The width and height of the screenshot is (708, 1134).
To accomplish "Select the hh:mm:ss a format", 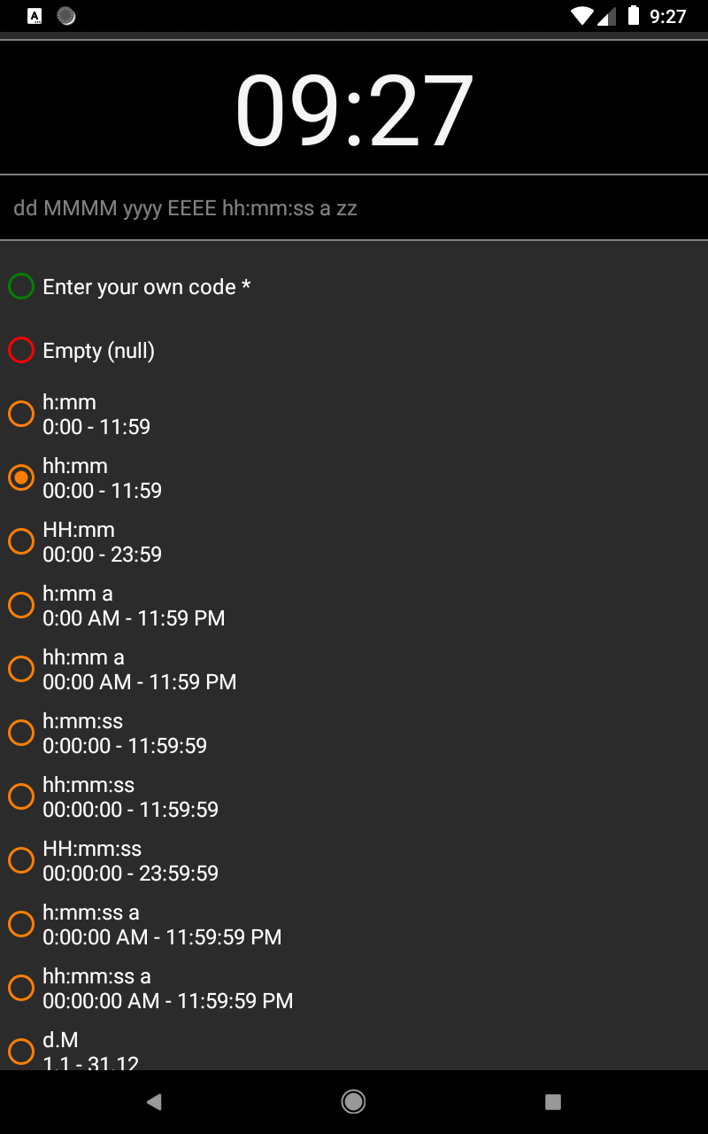I will coord(21,988).
